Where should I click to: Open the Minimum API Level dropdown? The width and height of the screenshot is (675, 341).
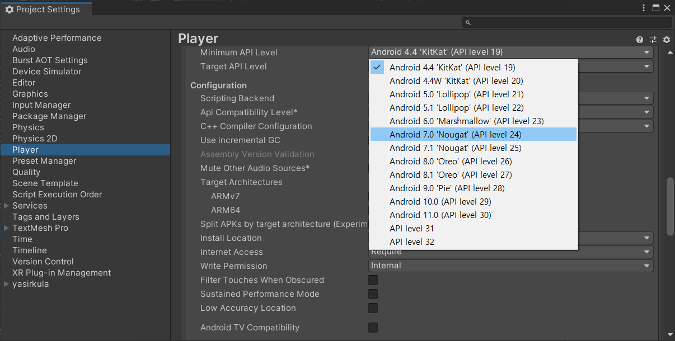pyautogui.click(x=511, y=52)
